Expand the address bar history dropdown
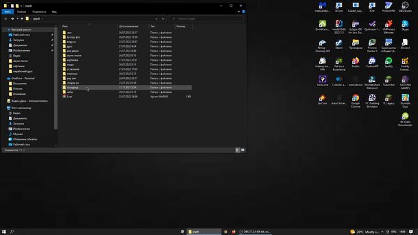The height and width of the screenshot is (235, 418). point(157,19)
